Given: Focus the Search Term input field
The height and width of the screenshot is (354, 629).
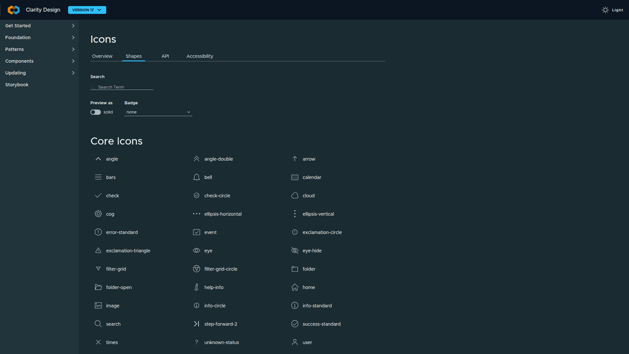Looking at the screenshot, I should point(125,87).
